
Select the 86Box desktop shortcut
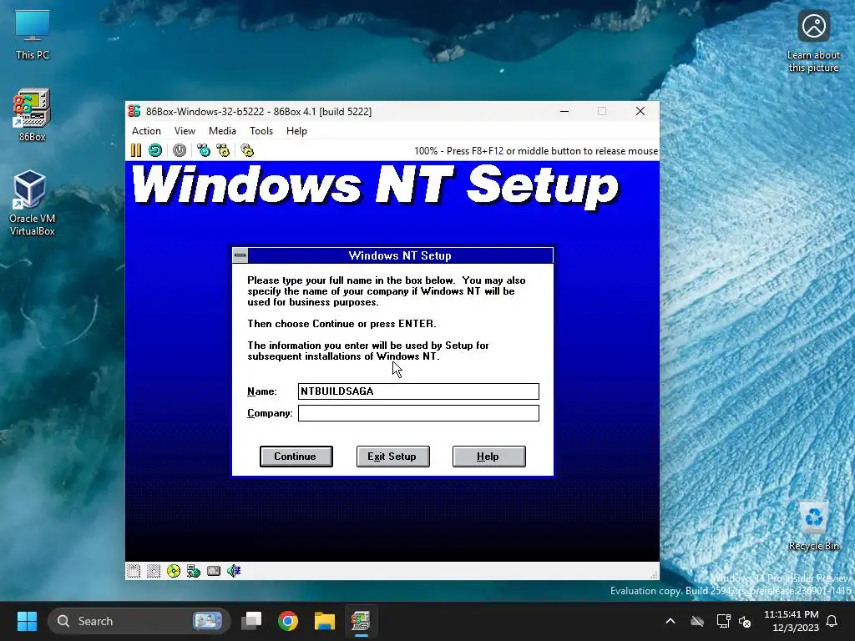point(33,115)
